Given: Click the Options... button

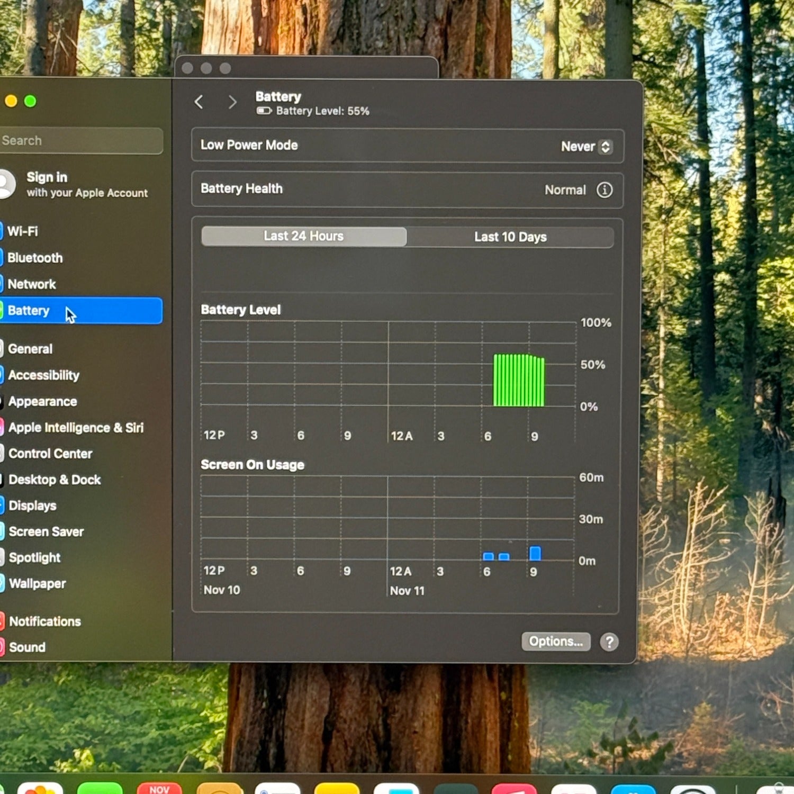Looking at the screenshot, I should click(x=555, y=642).
